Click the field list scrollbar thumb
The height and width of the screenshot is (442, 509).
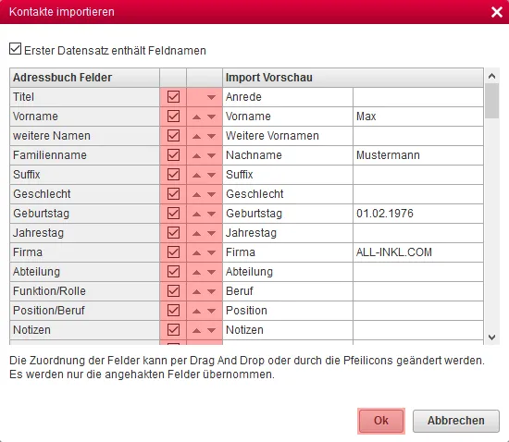coord(491,101)
